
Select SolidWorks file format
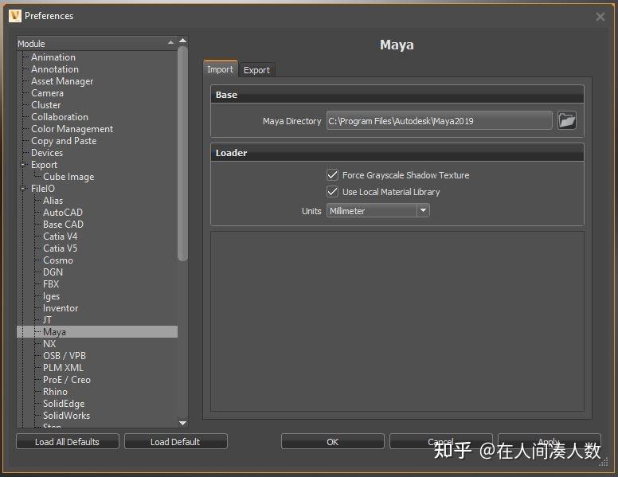point(66,416)
